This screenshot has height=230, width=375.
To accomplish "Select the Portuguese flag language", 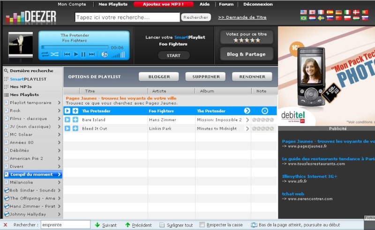I will click(x=365, y=12).
